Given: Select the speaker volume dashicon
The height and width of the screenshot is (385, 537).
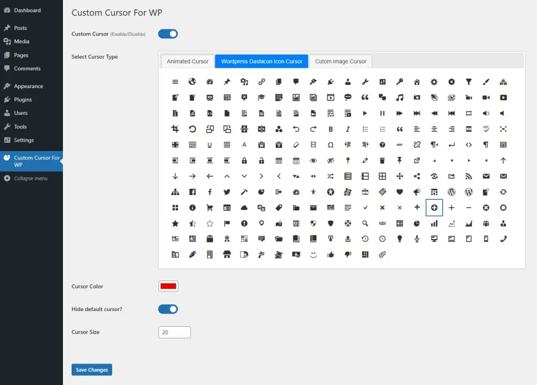Looking at the screenshot, I should pyautogui.click(x=486, y=113).
